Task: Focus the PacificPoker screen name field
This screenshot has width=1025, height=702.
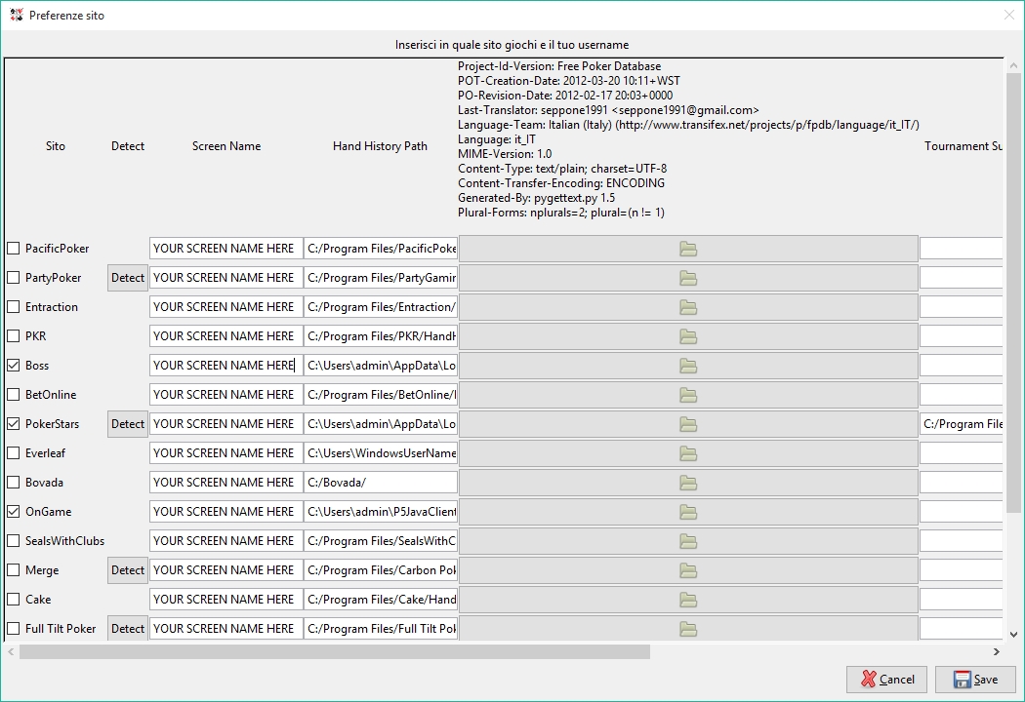Action: [x=226, y=249]
